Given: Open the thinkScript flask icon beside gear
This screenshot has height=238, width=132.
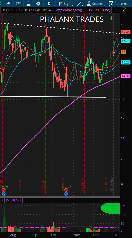Looking at the screenshot, I should point(28,3).
